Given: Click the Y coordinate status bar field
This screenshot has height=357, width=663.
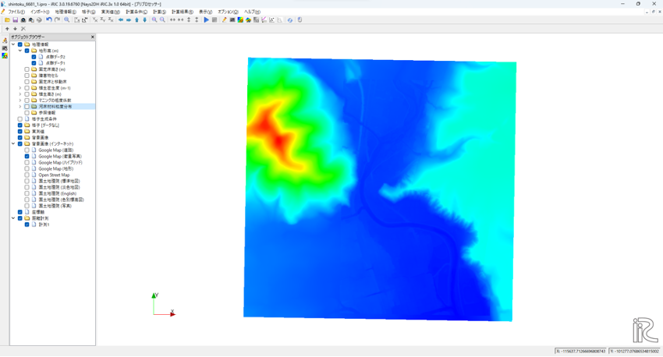Looking at the screenshot, I should (634, 351).
